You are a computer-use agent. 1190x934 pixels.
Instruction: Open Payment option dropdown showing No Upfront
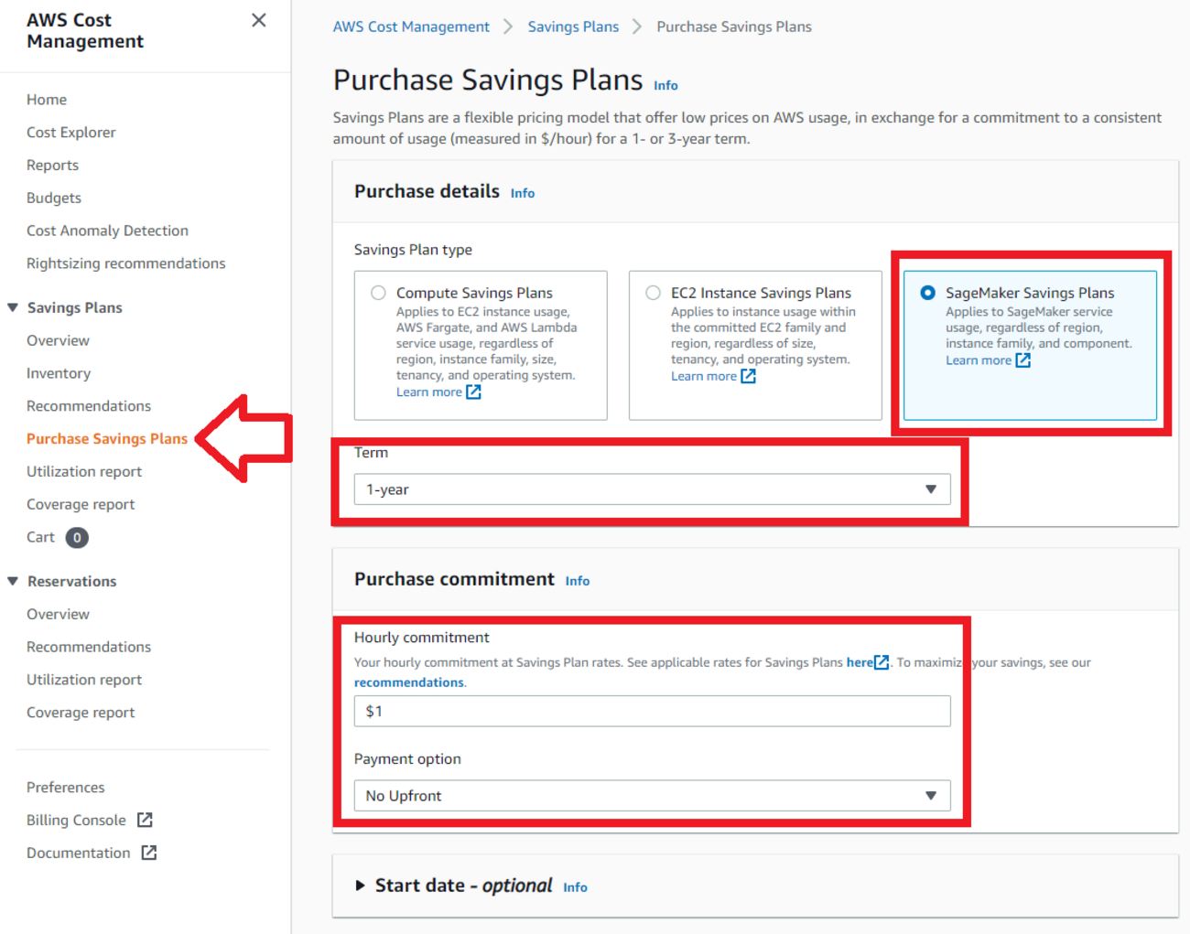point(652,796)
